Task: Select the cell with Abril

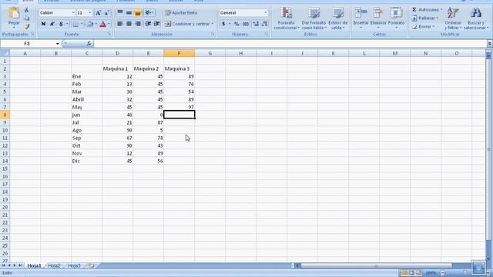Action: [x=86, y=99]
